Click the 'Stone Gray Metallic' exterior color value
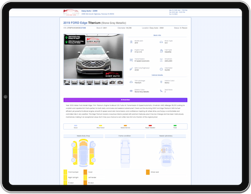The width and height of the screenshot is (251, 194). 142,92
